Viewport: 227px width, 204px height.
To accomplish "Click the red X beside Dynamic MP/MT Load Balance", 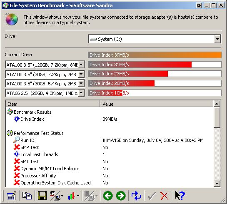I will click(17, 169).
